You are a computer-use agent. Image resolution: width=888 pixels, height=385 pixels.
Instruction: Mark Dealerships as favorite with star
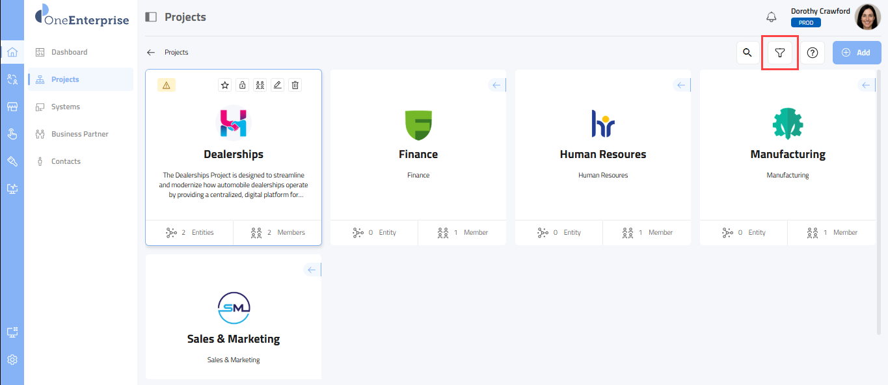(224, 85)
